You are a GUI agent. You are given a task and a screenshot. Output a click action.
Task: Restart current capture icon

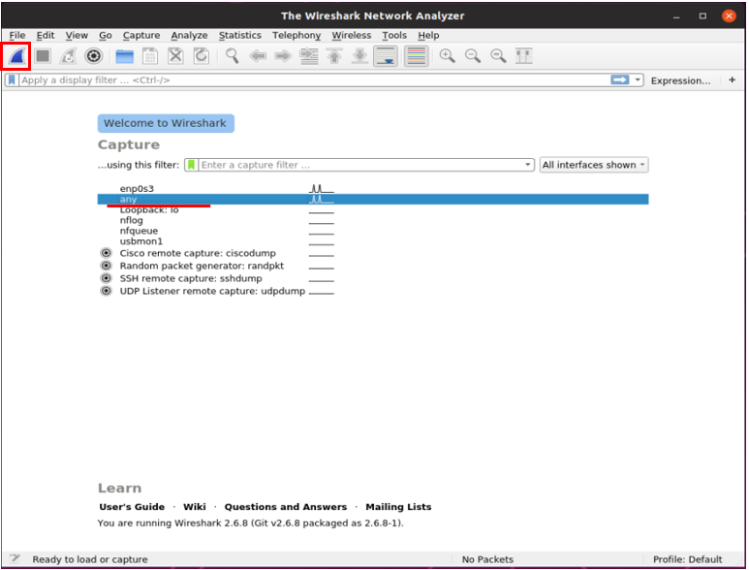point(68,56)
